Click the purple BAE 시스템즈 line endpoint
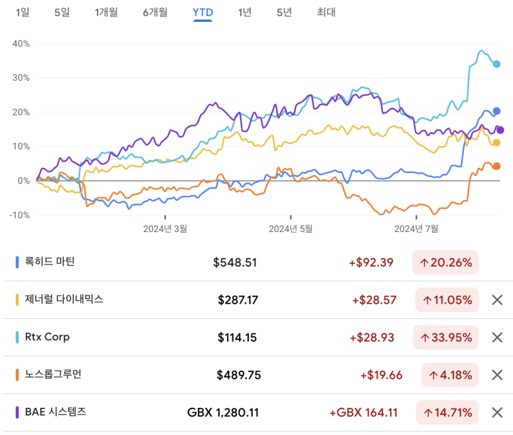The width and height of the screenshot is (513, 435). (x=500, y=130)
